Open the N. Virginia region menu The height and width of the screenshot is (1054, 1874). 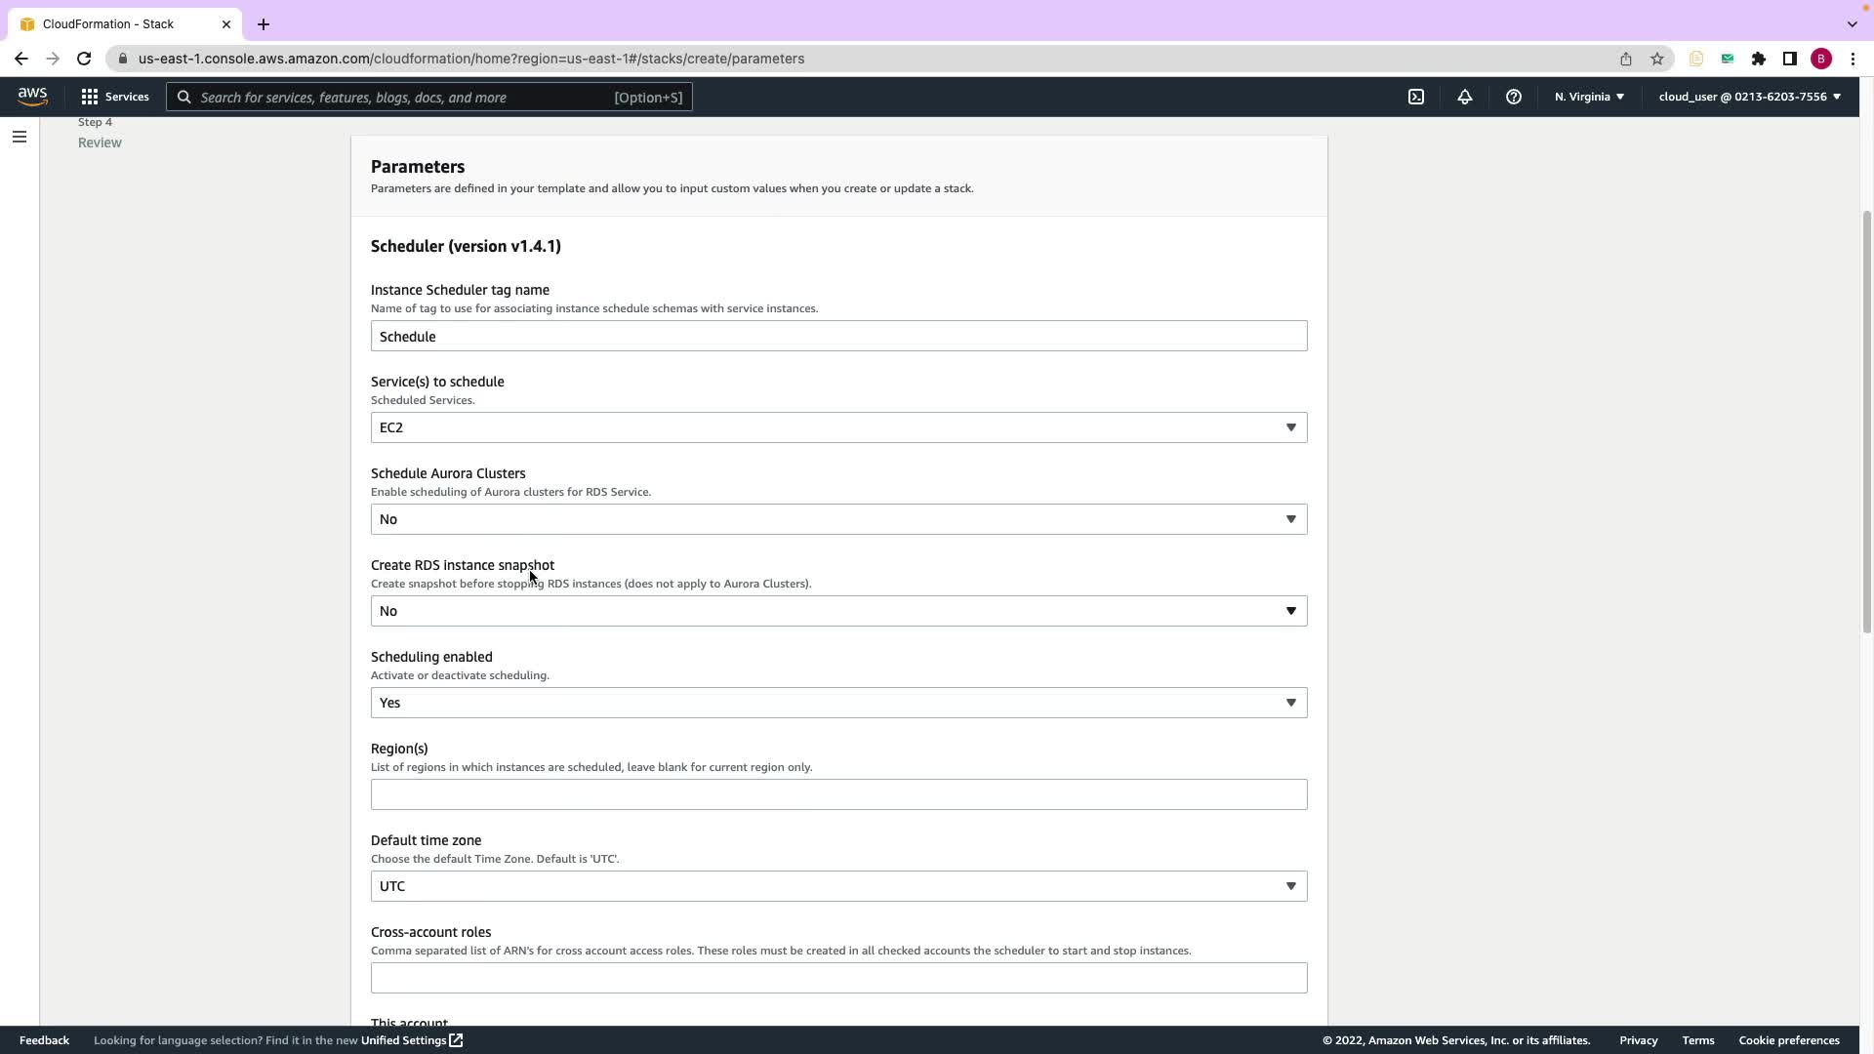click(x=1588, y=97)
